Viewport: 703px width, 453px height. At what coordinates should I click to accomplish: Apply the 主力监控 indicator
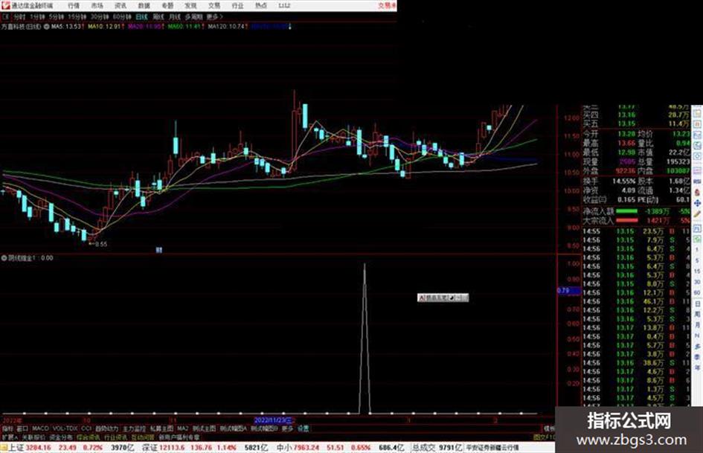[x=134, y=428]
